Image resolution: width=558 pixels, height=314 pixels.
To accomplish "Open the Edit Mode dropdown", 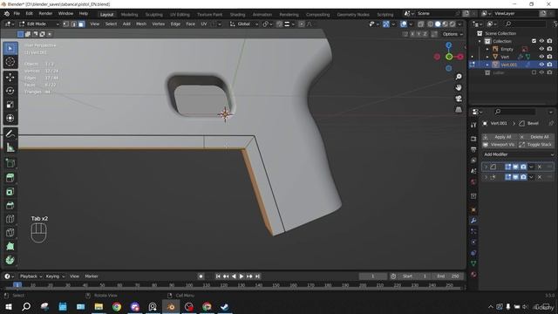I will click(x=38, y=24).
